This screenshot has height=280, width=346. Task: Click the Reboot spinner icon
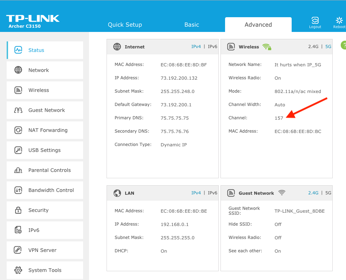339,20
